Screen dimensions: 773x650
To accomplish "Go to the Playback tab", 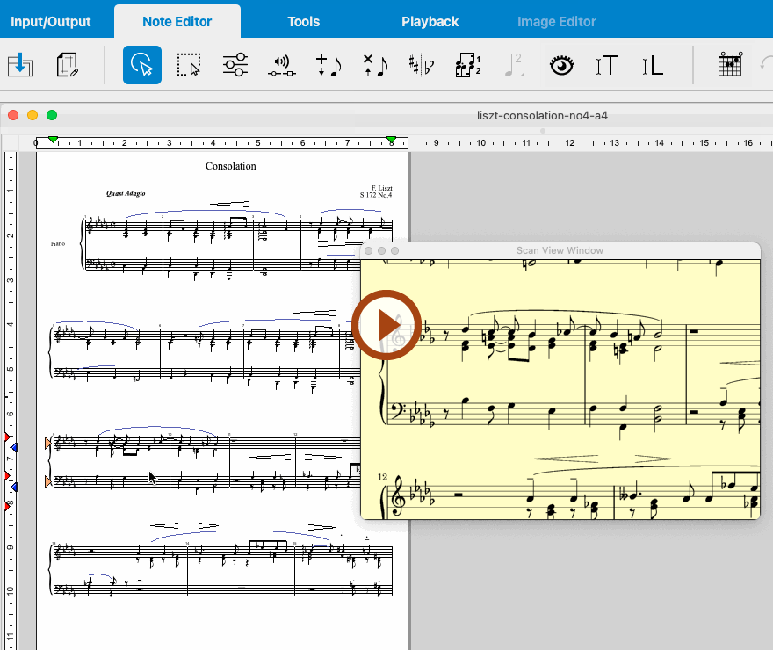I will point(430,22).
